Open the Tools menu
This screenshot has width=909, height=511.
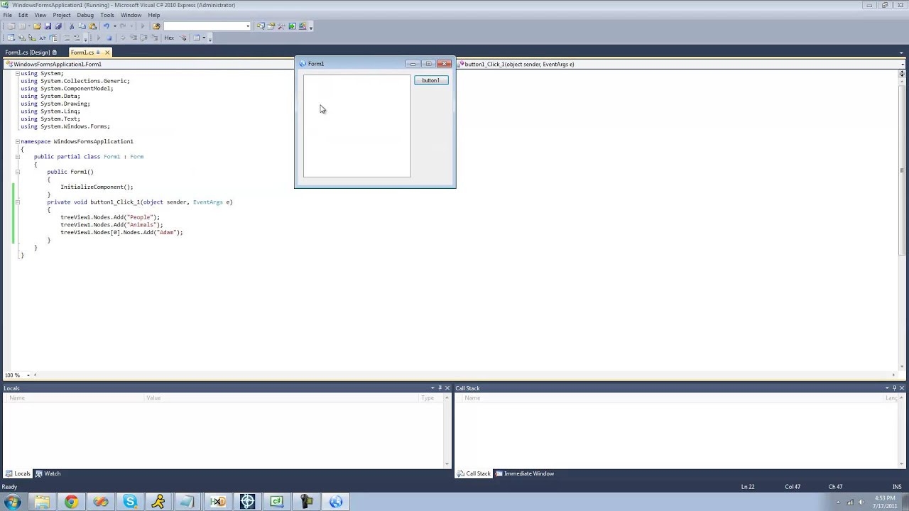tap(107, 15)
